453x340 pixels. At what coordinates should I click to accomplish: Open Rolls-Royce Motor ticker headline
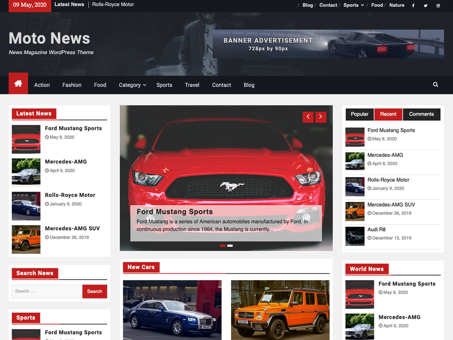(x=113, y=5)
